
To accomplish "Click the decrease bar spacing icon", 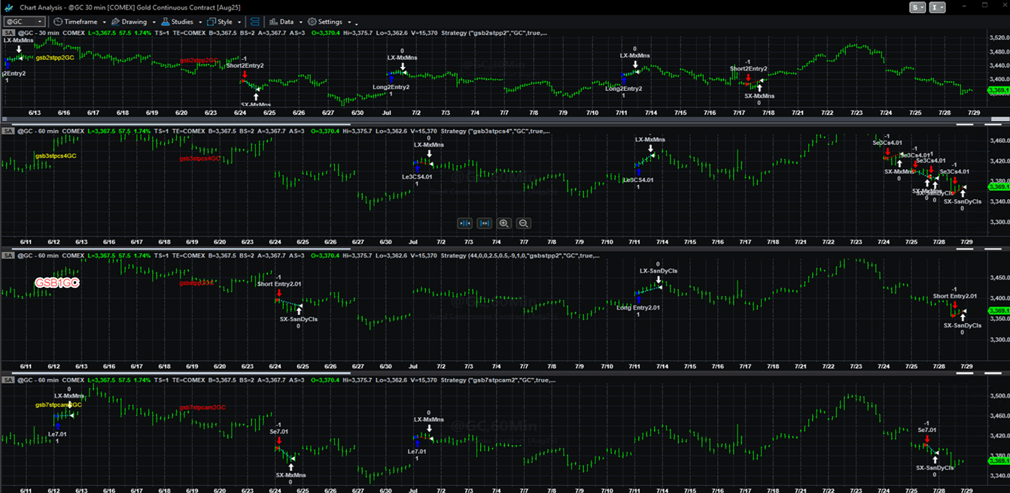I will click(x=465, y=223).
